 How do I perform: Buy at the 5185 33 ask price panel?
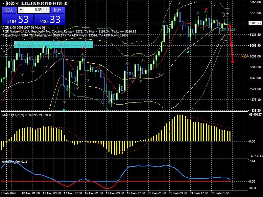pyautogui.click(x=50, y=19)
